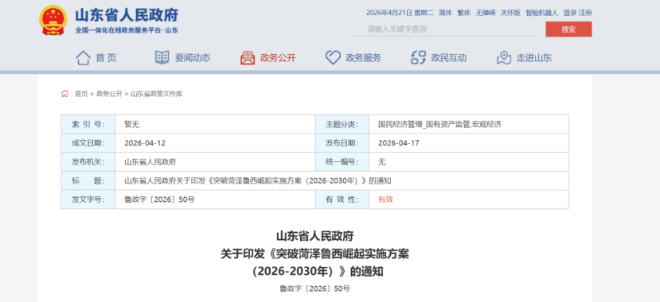The image size is (660, 302).
Task: Click 山东省政策文件库 breadcrumb link
Action: pos(157,94)
